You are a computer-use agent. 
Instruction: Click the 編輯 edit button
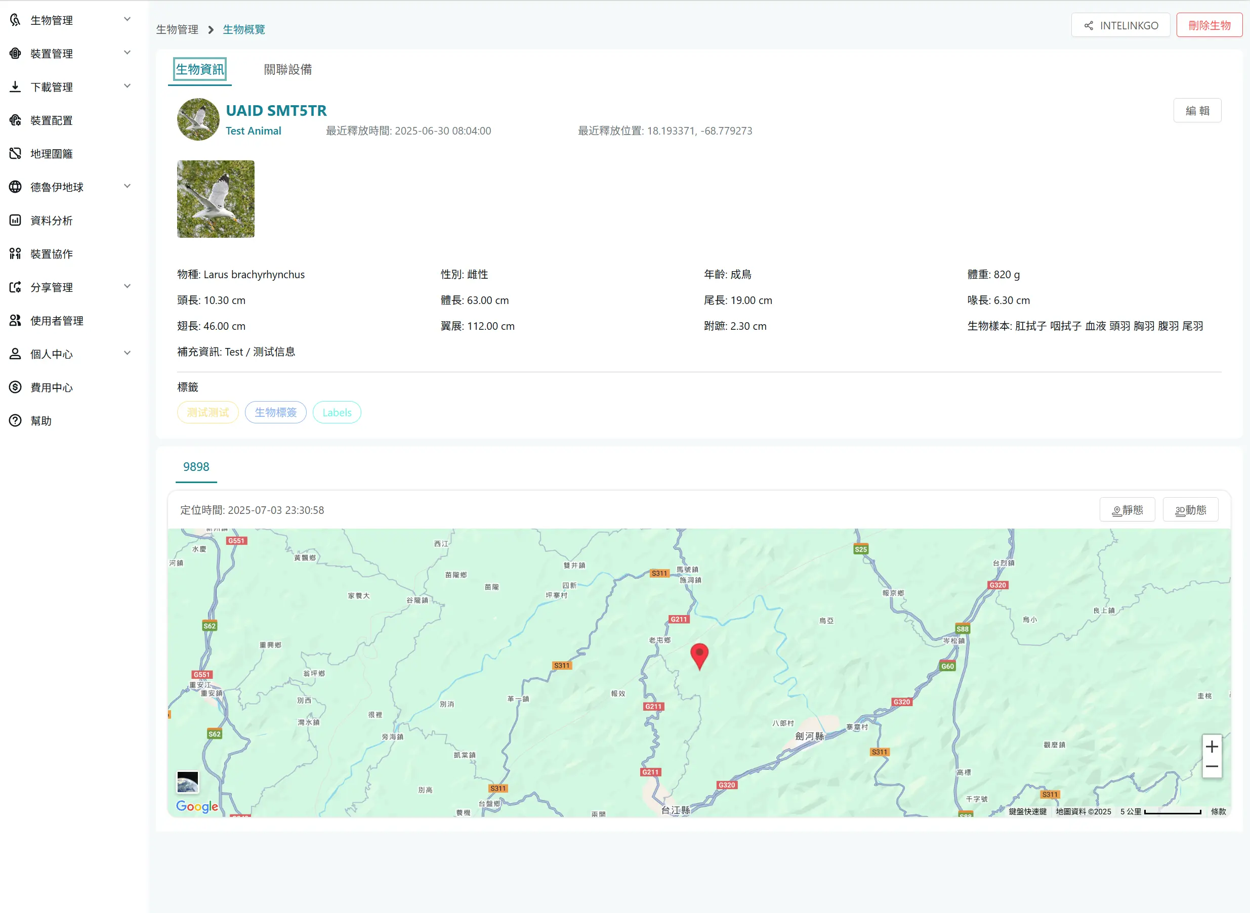click(1197, 111)
